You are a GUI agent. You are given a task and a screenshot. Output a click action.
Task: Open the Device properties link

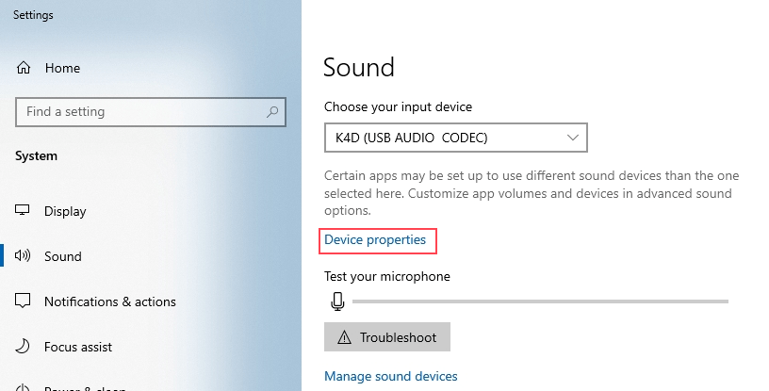pyautogui.click(x=375, y=240)
